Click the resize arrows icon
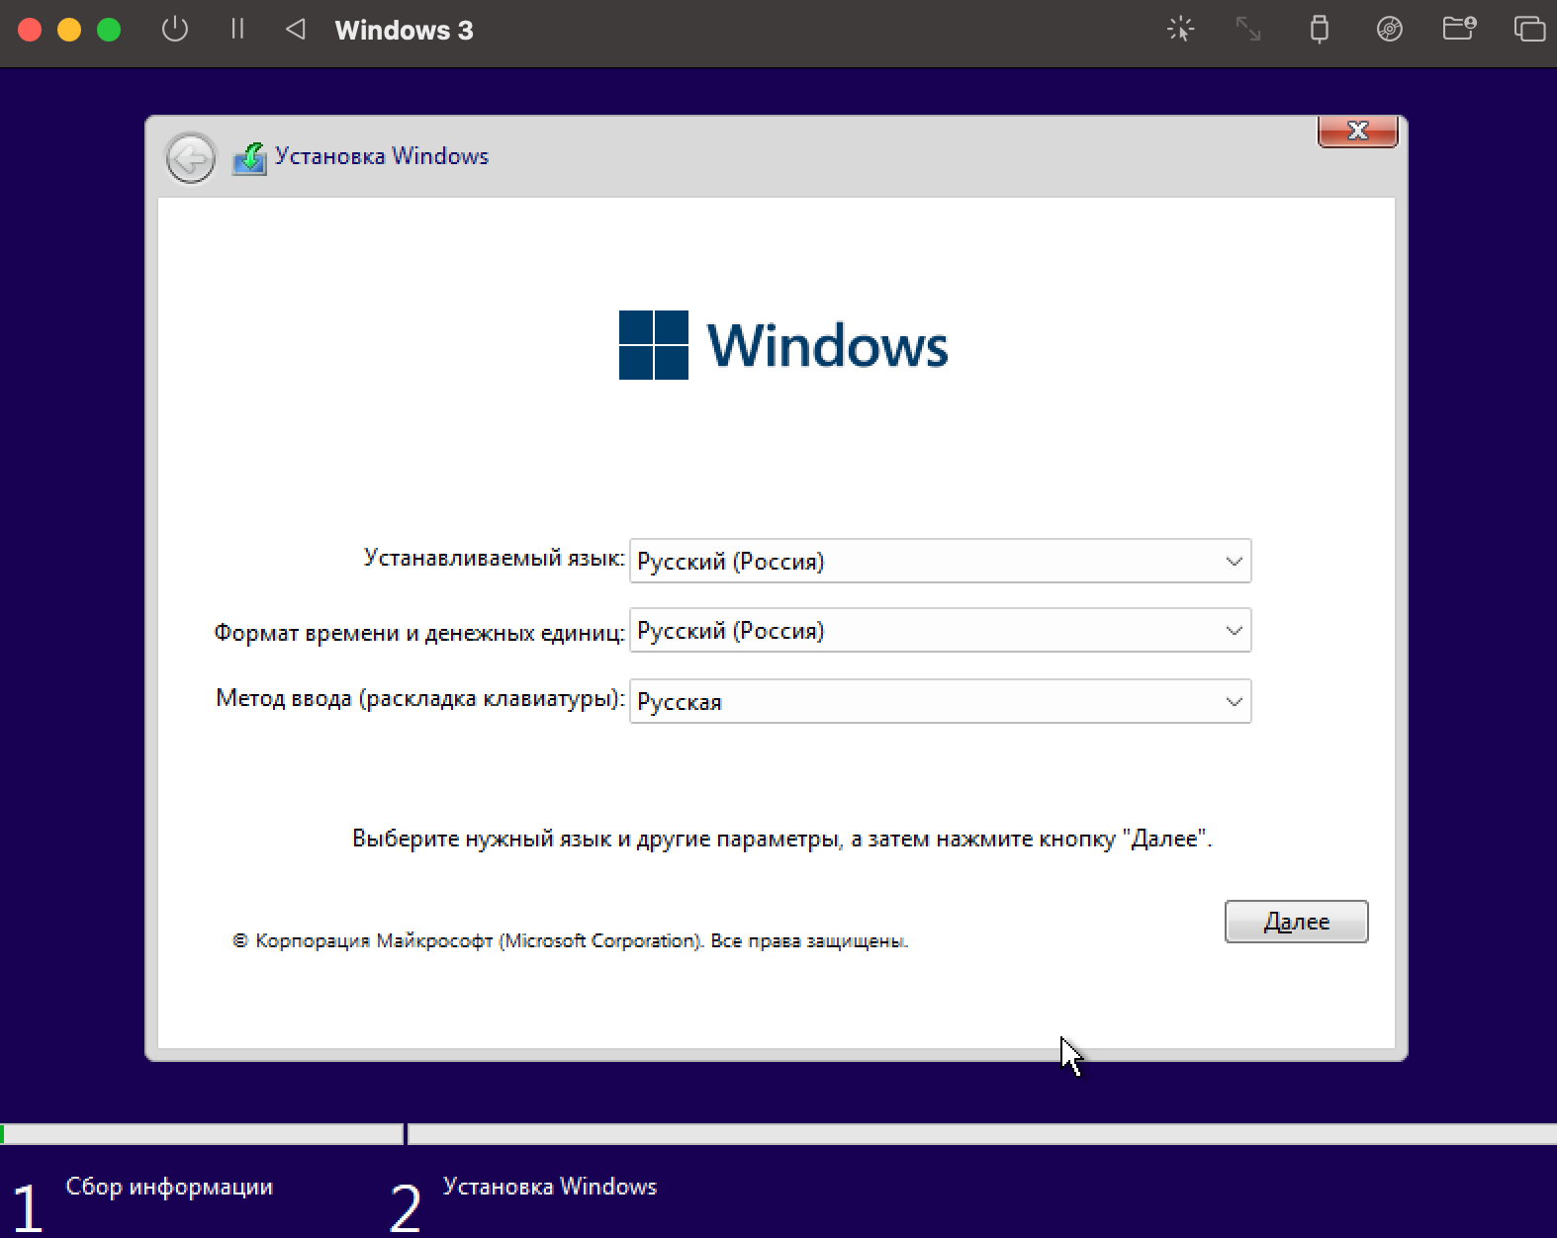Screen dimensions: 1557x1238 coord(1248,29)
